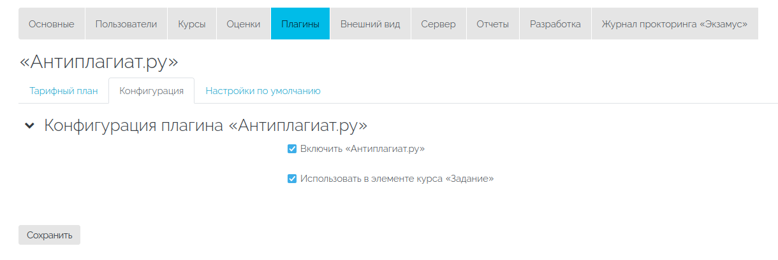Open Журнал прокторинга «Экзамус» tab
Image resolution: width=778 pixels, height=260 pixels.
coord(675,24)
